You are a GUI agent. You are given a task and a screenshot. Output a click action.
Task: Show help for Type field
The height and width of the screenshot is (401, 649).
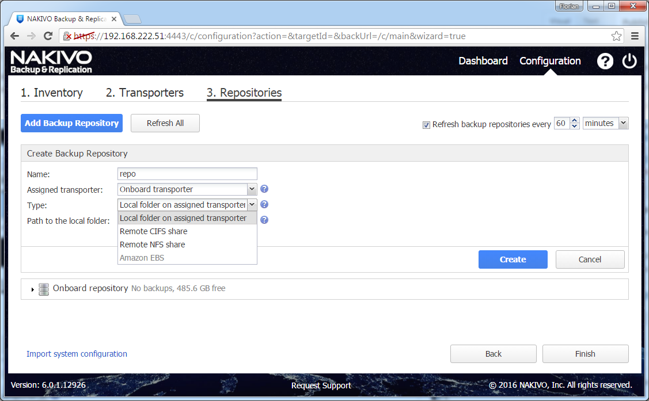coord(264,204)
